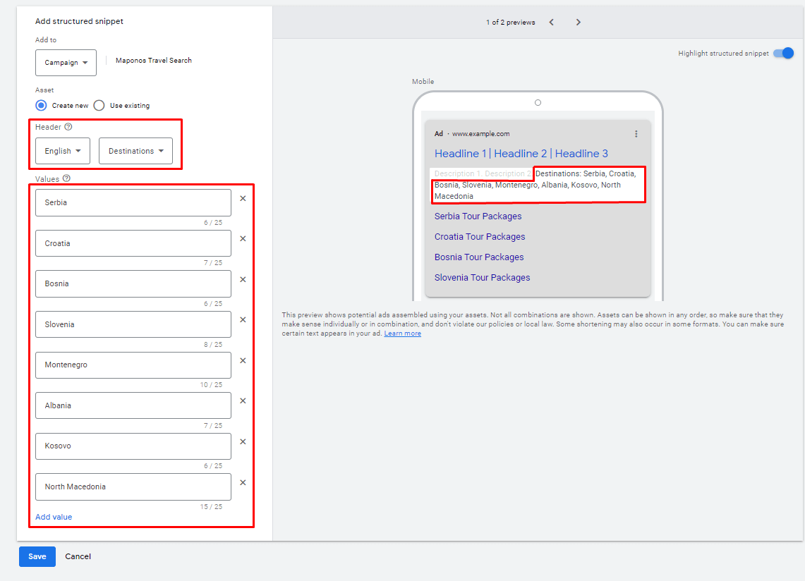
Task: Click the '1 of 2 previews' label
Action: (510, 22)
